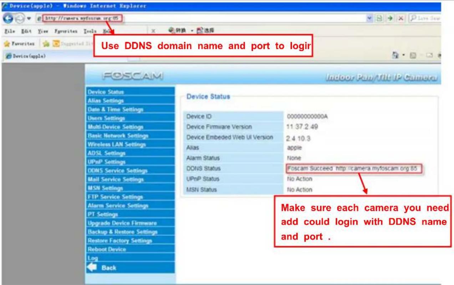Open Backup & Restore Settings
454x285 pixels.
tap(131, 232)
